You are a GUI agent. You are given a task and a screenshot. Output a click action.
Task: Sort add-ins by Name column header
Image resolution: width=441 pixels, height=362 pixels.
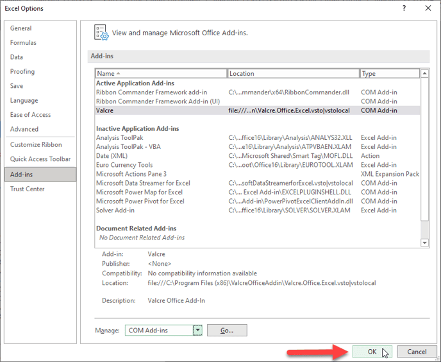coord(160,74)
